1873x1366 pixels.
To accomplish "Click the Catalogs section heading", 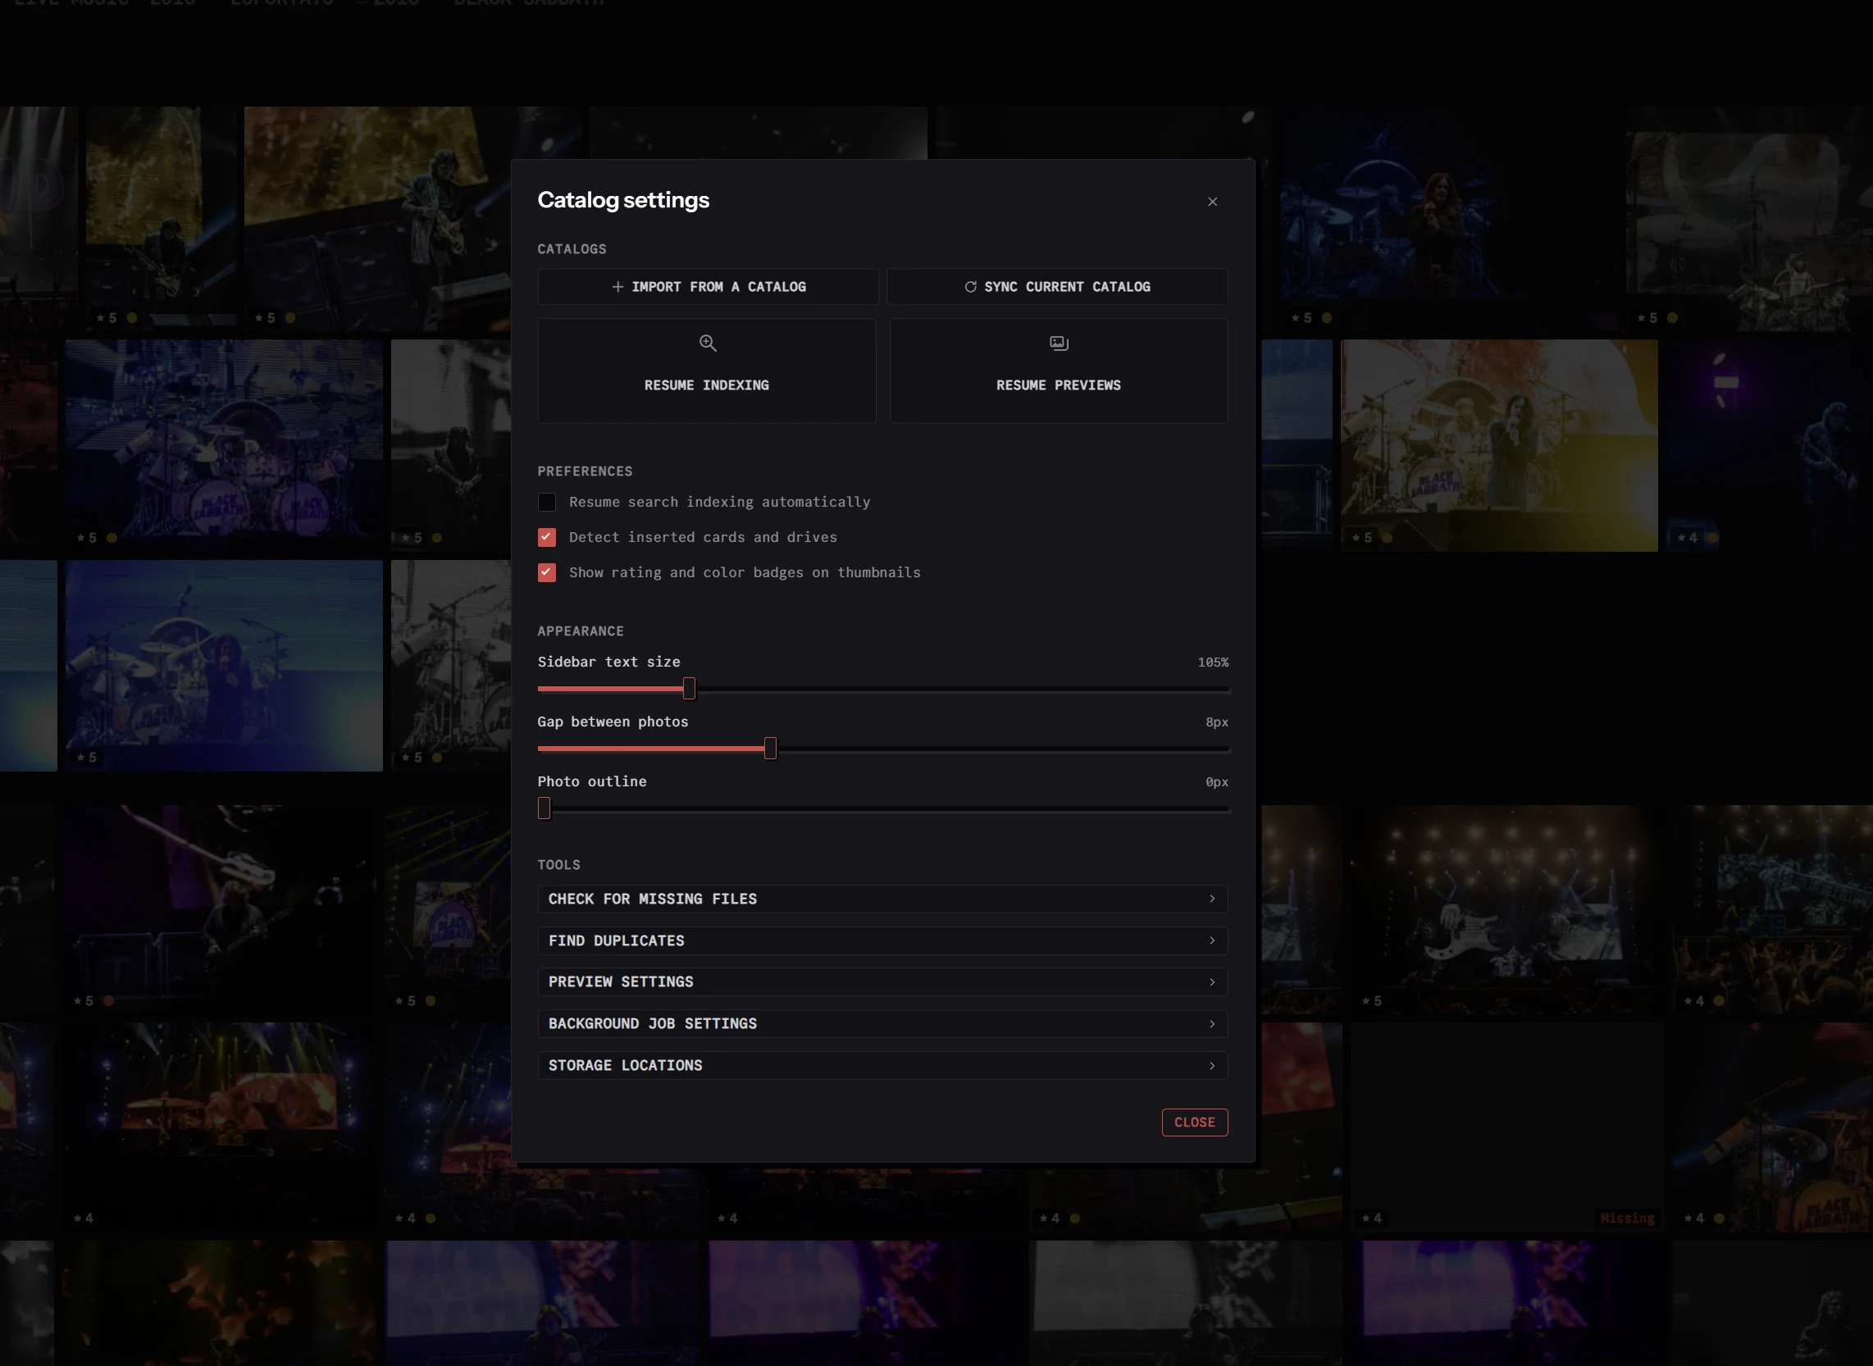I will click(x=572, y=249).
